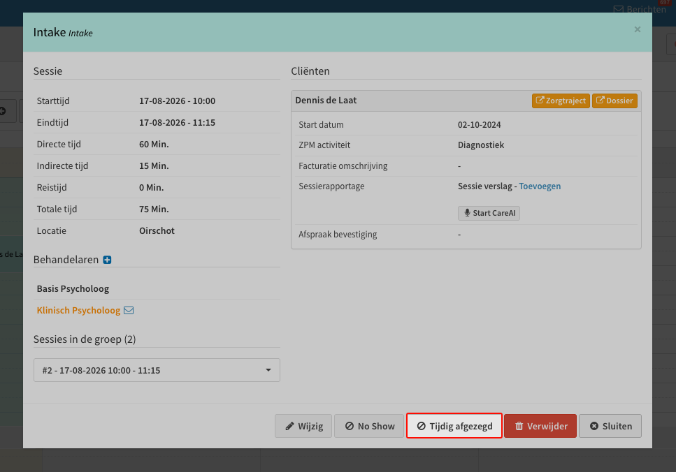Close the Intake modal with X
Image resolution: width=676 pixels, height=472 pixels.
(x=637, y=29)
